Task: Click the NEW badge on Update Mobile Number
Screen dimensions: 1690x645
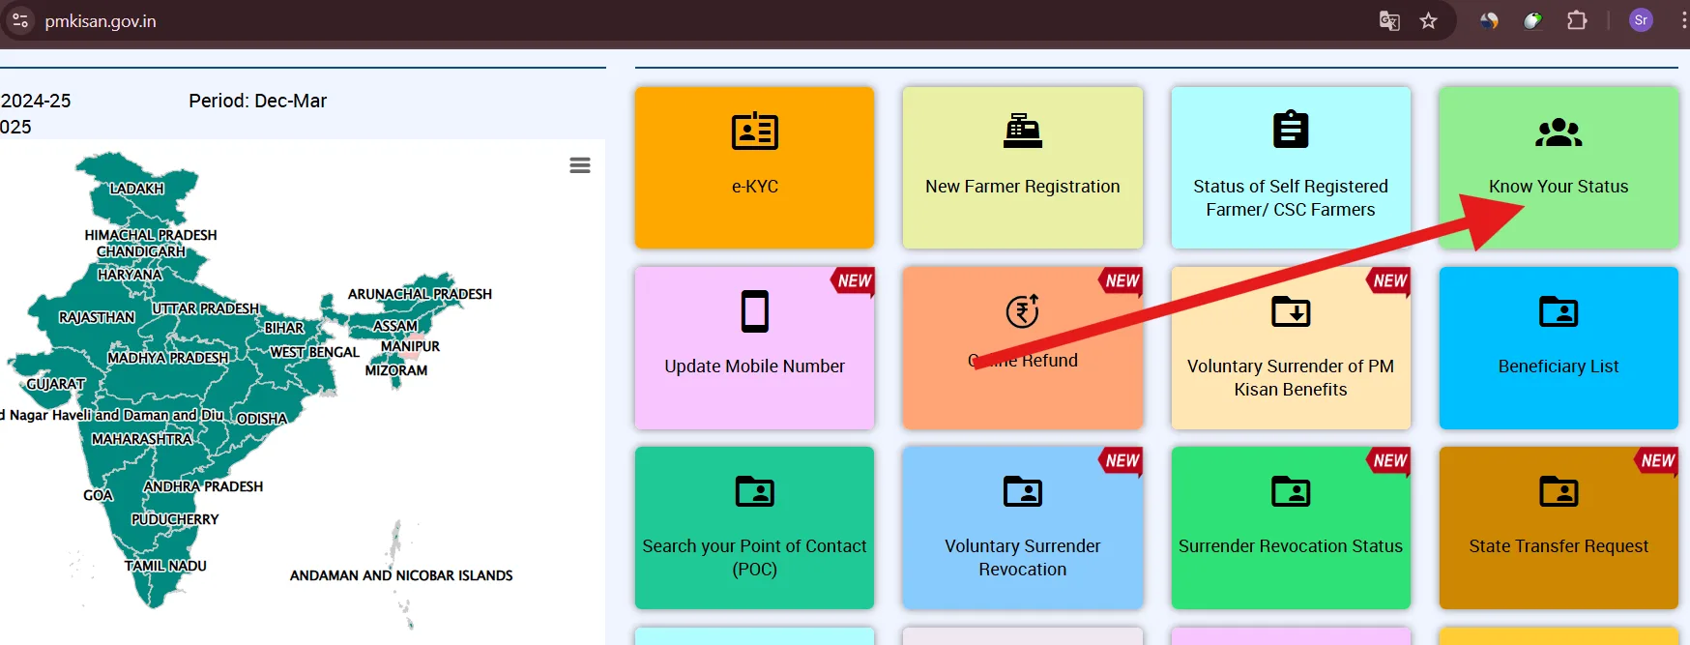Action: (854, 281)
